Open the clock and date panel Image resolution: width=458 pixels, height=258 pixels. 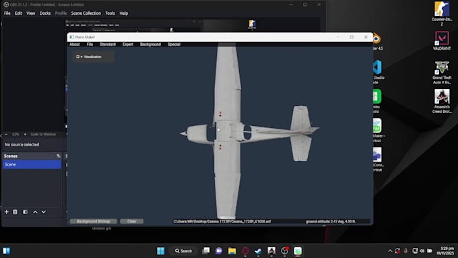point(445,251)
